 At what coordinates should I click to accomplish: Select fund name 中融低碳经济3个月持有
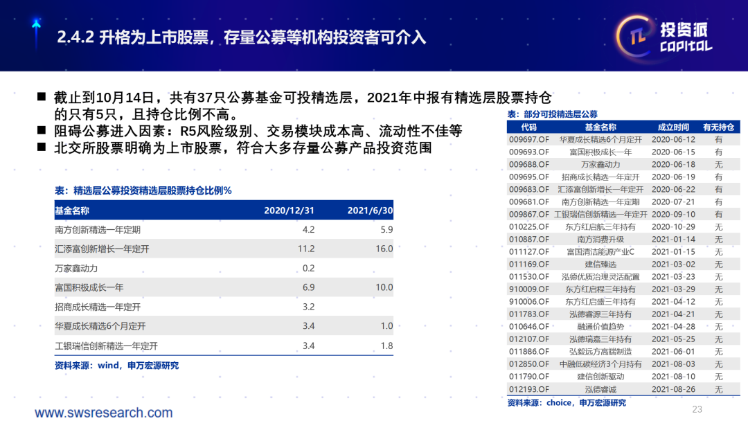[x=600, y=364]
